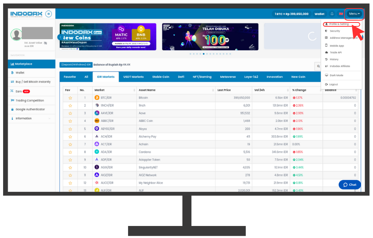Go to Buy / Sell Bitcoin Instantly
Viewport: 373px width, 238px height.
pos(32,82)
